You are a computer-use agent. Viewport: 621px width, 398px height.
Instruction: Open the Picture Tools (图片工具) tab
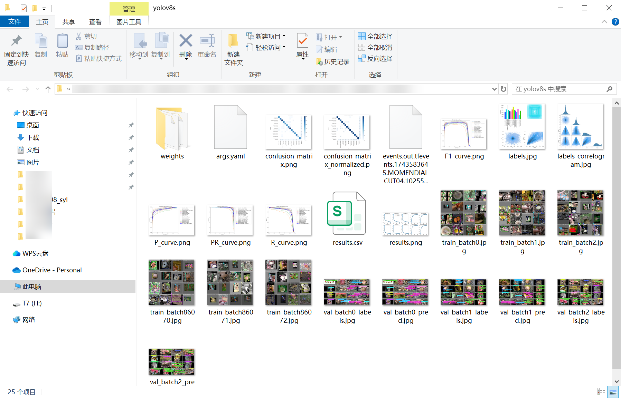(129, 22)
